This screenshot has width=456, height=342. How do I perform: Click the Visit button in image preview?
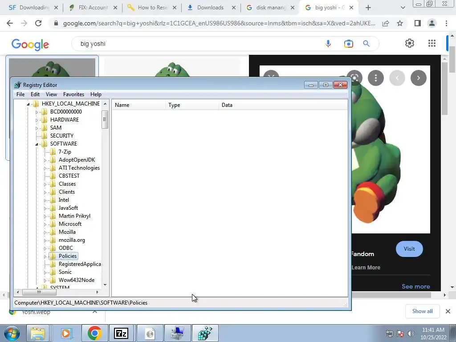[409, 248]
